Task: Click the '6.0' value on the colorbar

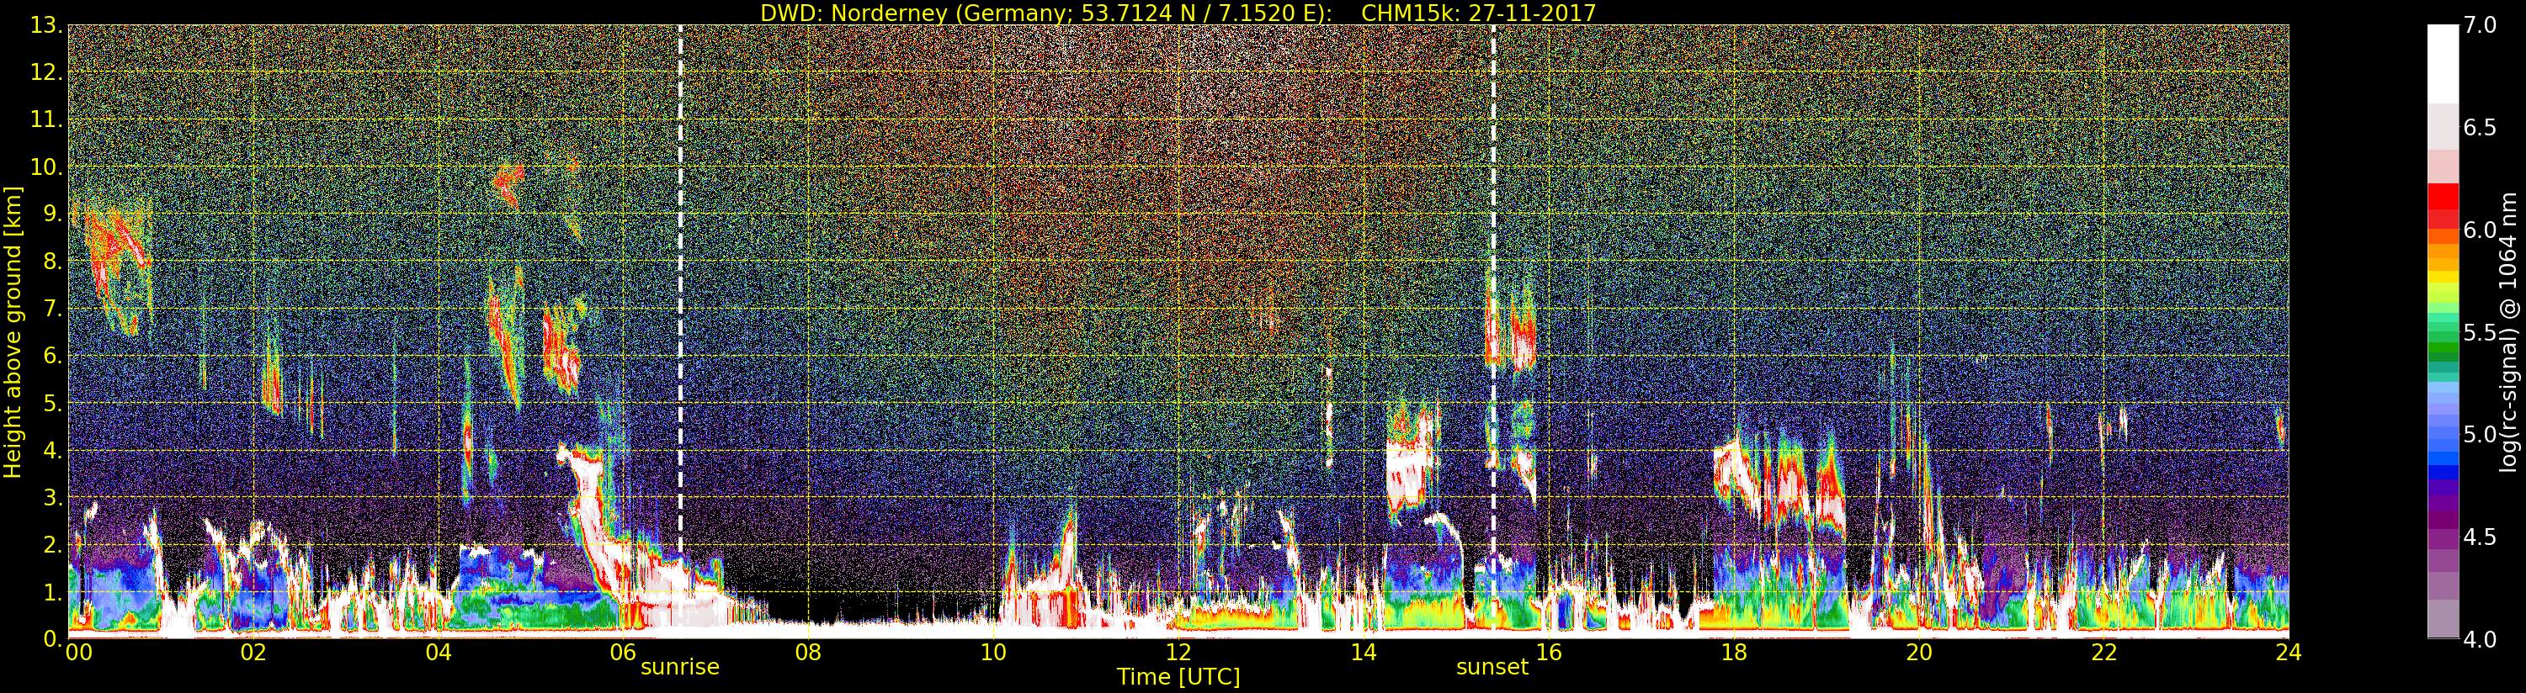Action: click(2480, 230)
